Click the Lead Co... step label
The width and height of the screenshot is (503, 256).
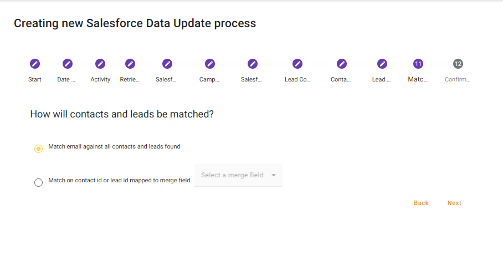pyautogui.click(x=297, y=79)
